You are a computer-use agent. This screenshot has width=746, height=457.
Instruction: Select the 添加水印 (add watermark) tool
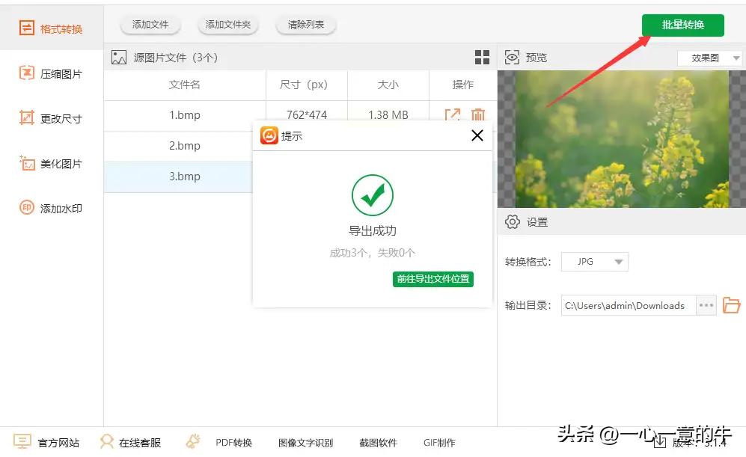(x=51, y=208)
